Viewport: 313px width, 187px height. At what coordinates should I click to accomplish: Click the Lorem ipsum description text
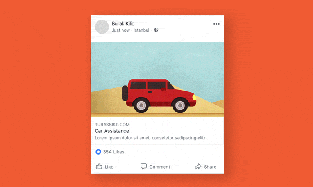[x=150, y=138]
